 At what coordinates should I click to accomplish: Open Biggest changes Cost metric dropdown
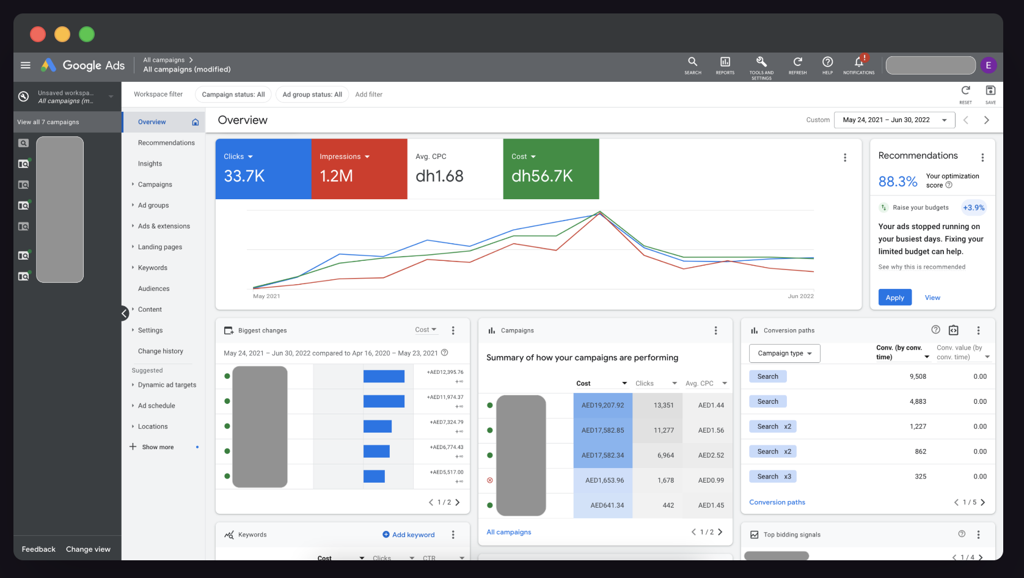pos(426,330)
